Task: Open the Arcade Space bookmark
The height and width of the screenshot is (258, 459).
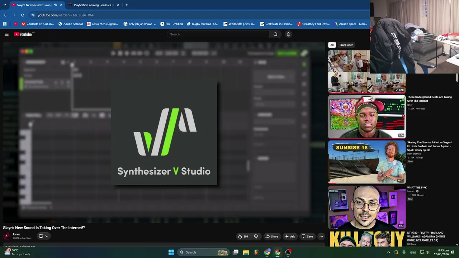Action: pyautogui.click(x=350, y=24)
